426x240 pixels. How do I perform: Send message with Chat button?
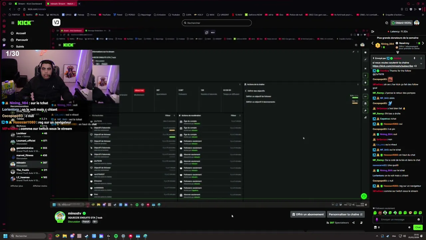418,227
